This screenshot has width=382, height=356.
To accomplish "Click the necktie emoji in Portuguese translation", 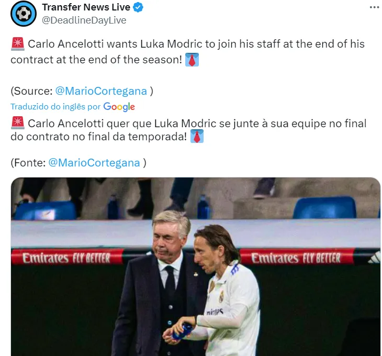I will [x=197, y=136].
